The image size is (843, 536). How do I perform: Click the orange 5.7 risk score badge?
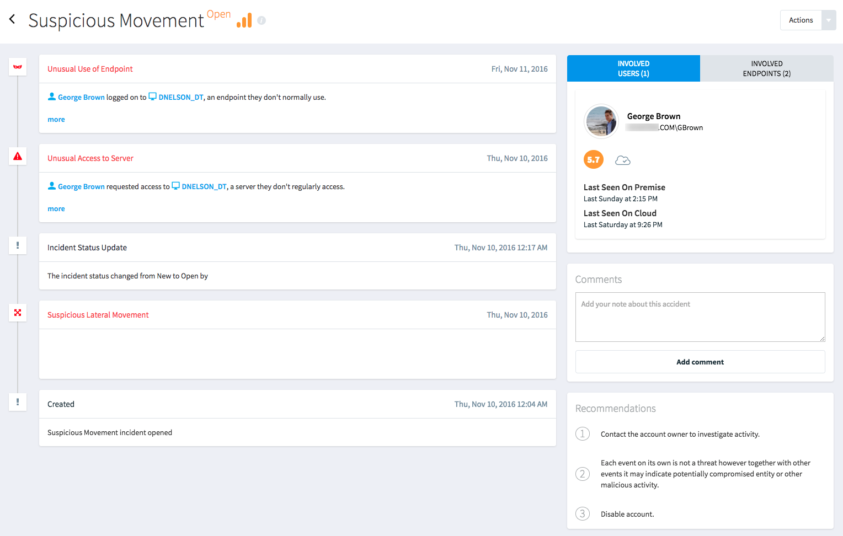tap(594, 159)
